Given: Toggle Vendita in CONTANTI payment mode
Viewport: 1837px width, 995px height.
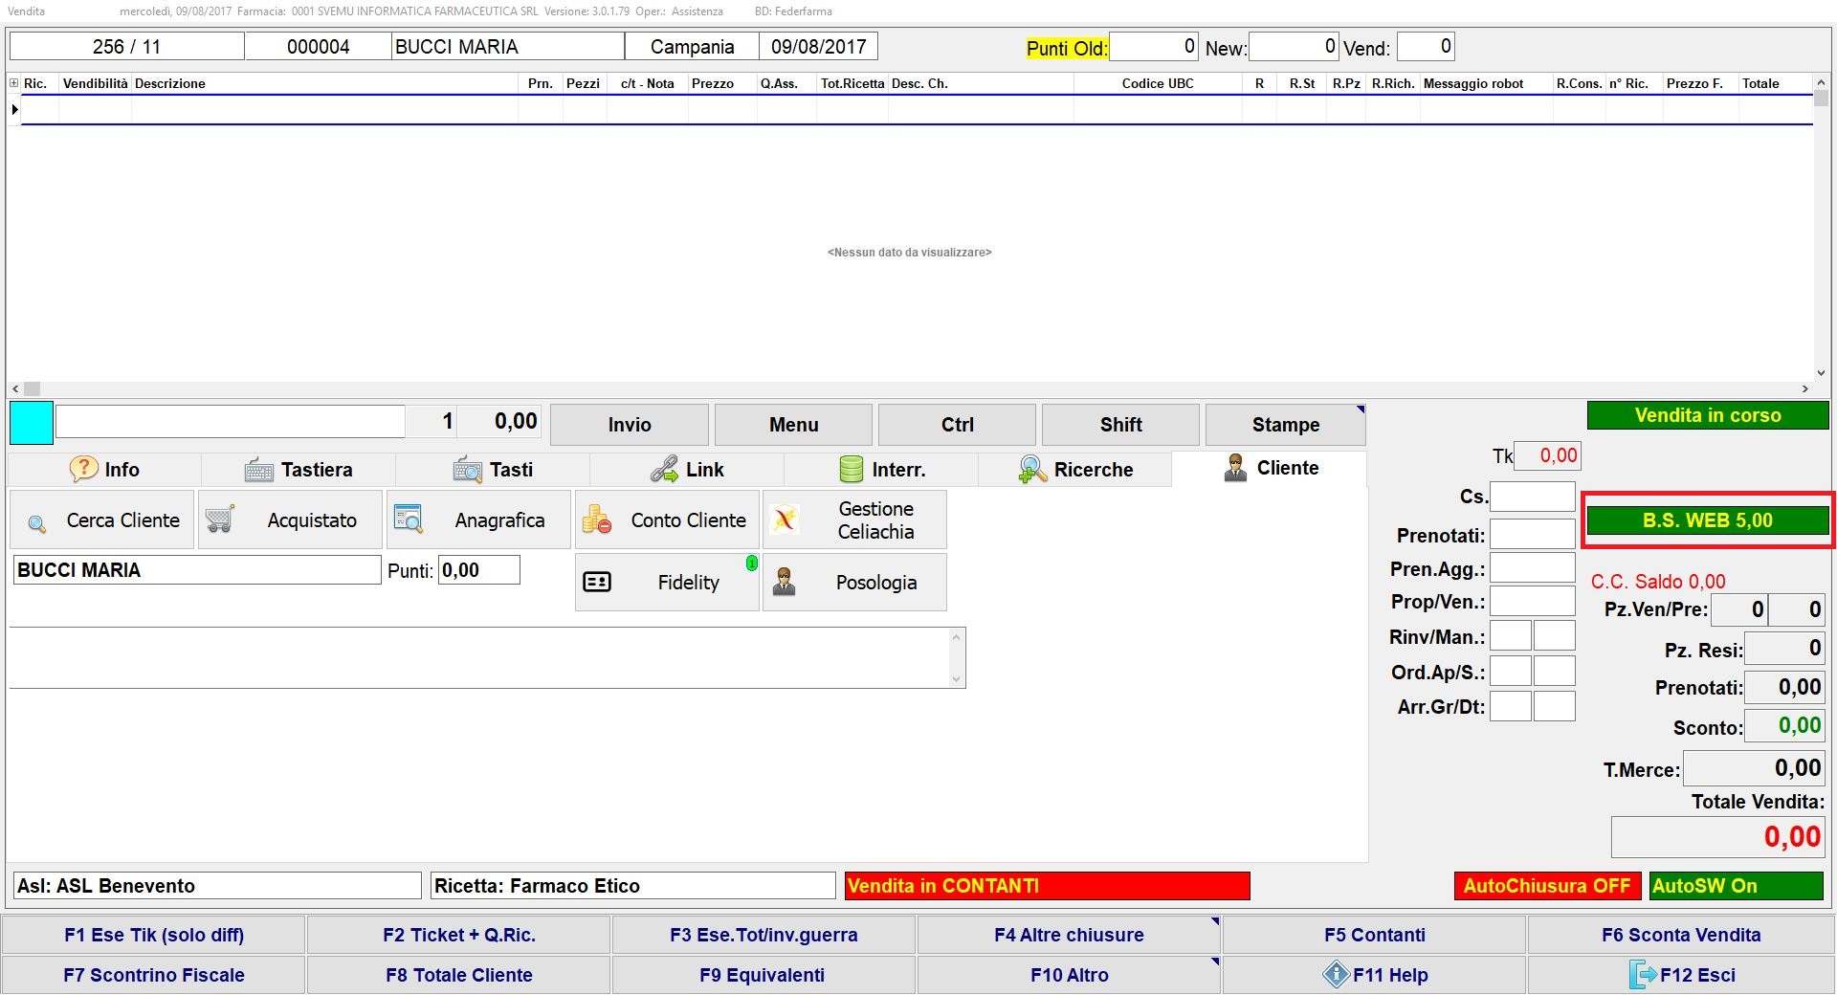Looking at the screenshot, I should click(1047, 886).
